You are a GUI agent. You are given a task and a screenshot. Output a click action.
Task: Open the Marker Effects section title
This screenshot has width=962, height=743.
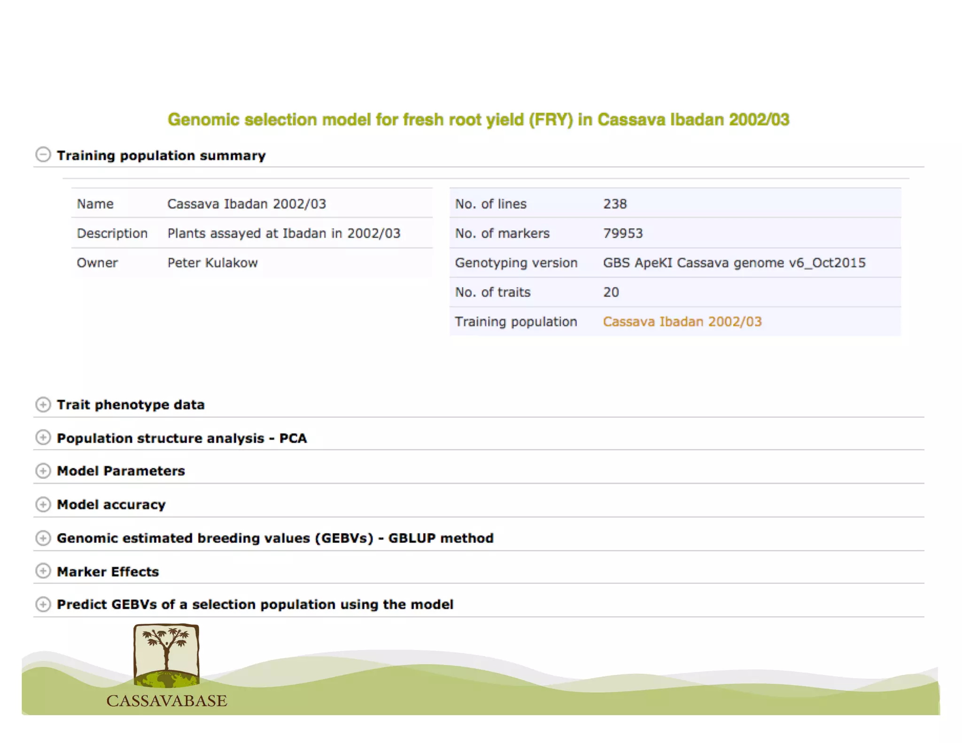point(108,572)
